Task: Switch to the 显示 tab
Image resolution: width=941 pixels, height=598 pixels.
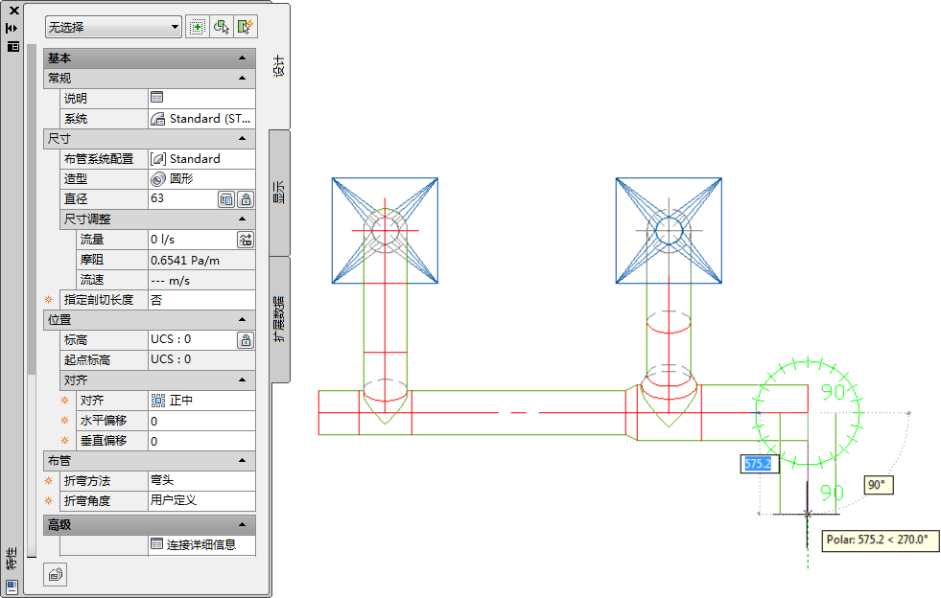Action: pos(280,193)
